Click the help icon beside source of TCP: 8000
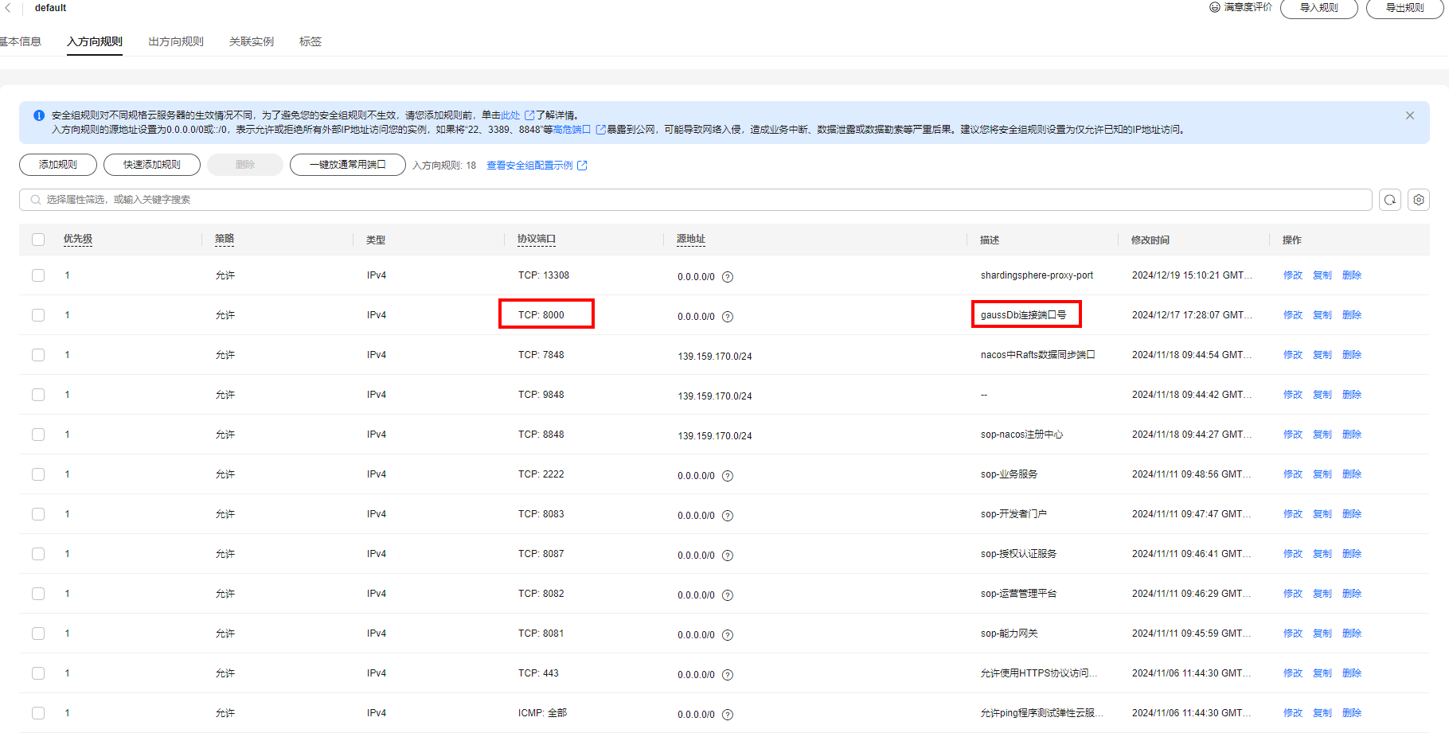The image size is (1449, 733). pyautogui.click(x=728, y=317)
